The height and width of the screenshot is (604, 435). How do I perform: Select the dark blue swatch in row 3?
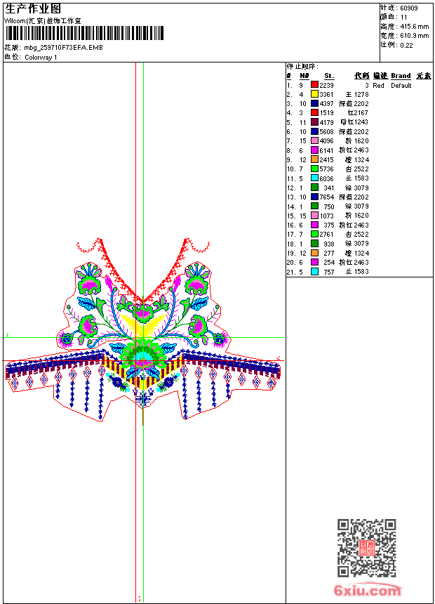tap(314, 103)
